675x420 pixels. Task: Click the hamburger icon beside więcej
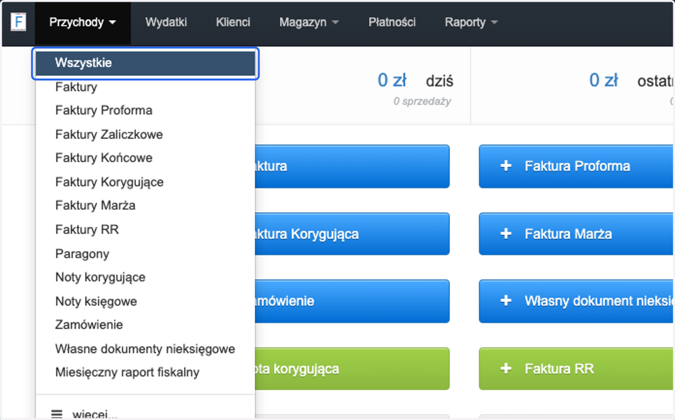click(57, 414)
